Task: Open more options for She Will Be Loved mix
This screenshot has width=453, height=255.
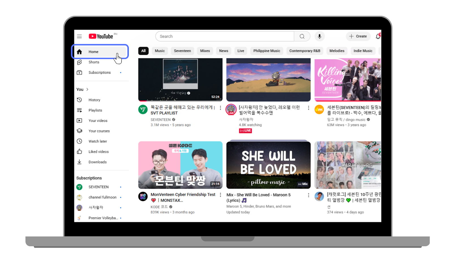Action: [308, 195]
